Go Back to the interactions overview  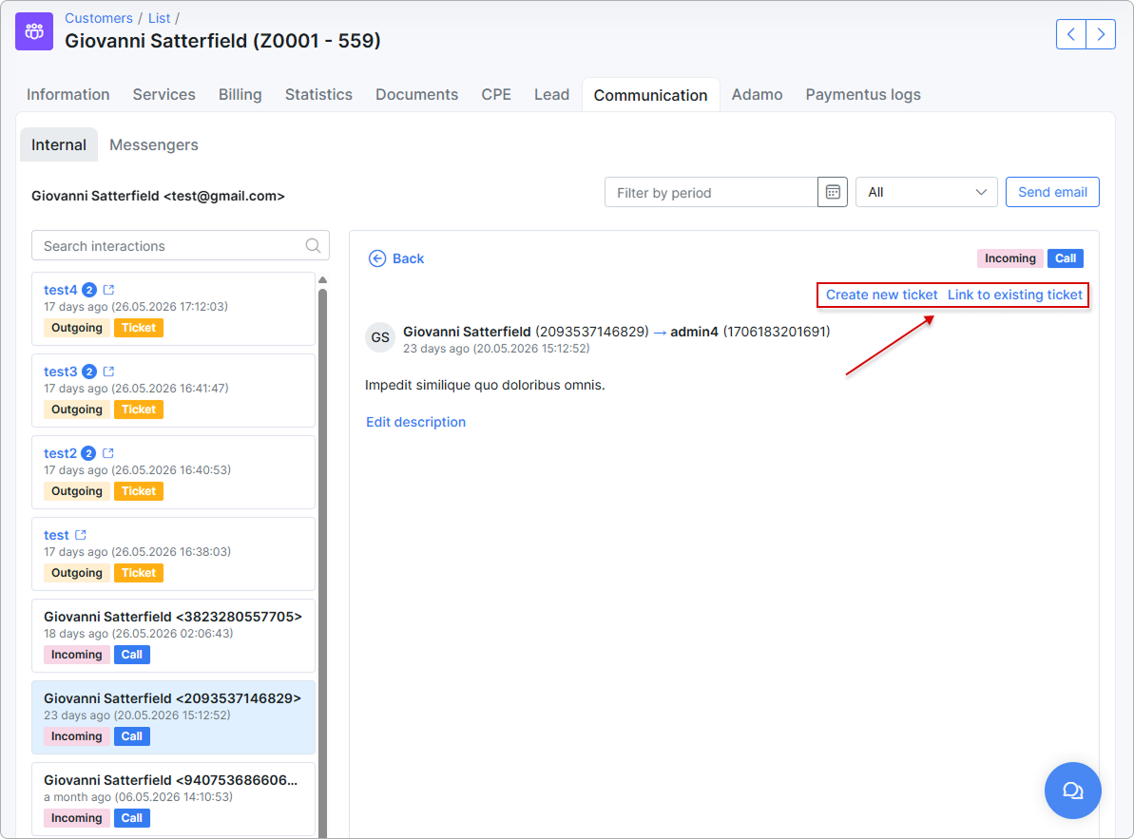point(408,258)
